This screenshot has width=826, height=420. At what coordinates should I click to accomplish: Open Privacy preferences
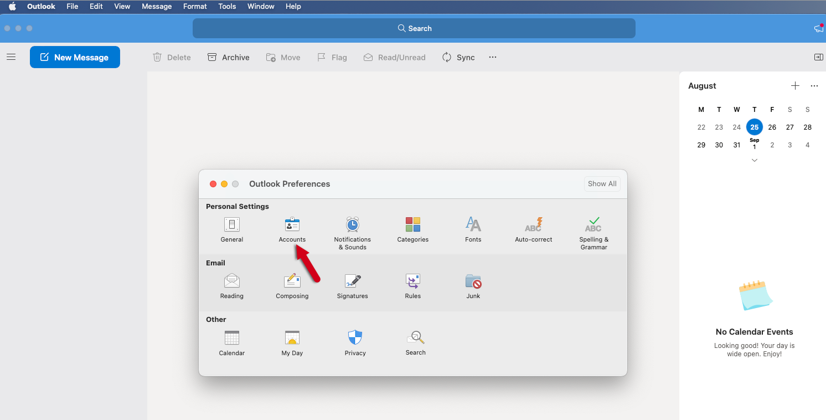click(x=355, y=344)
